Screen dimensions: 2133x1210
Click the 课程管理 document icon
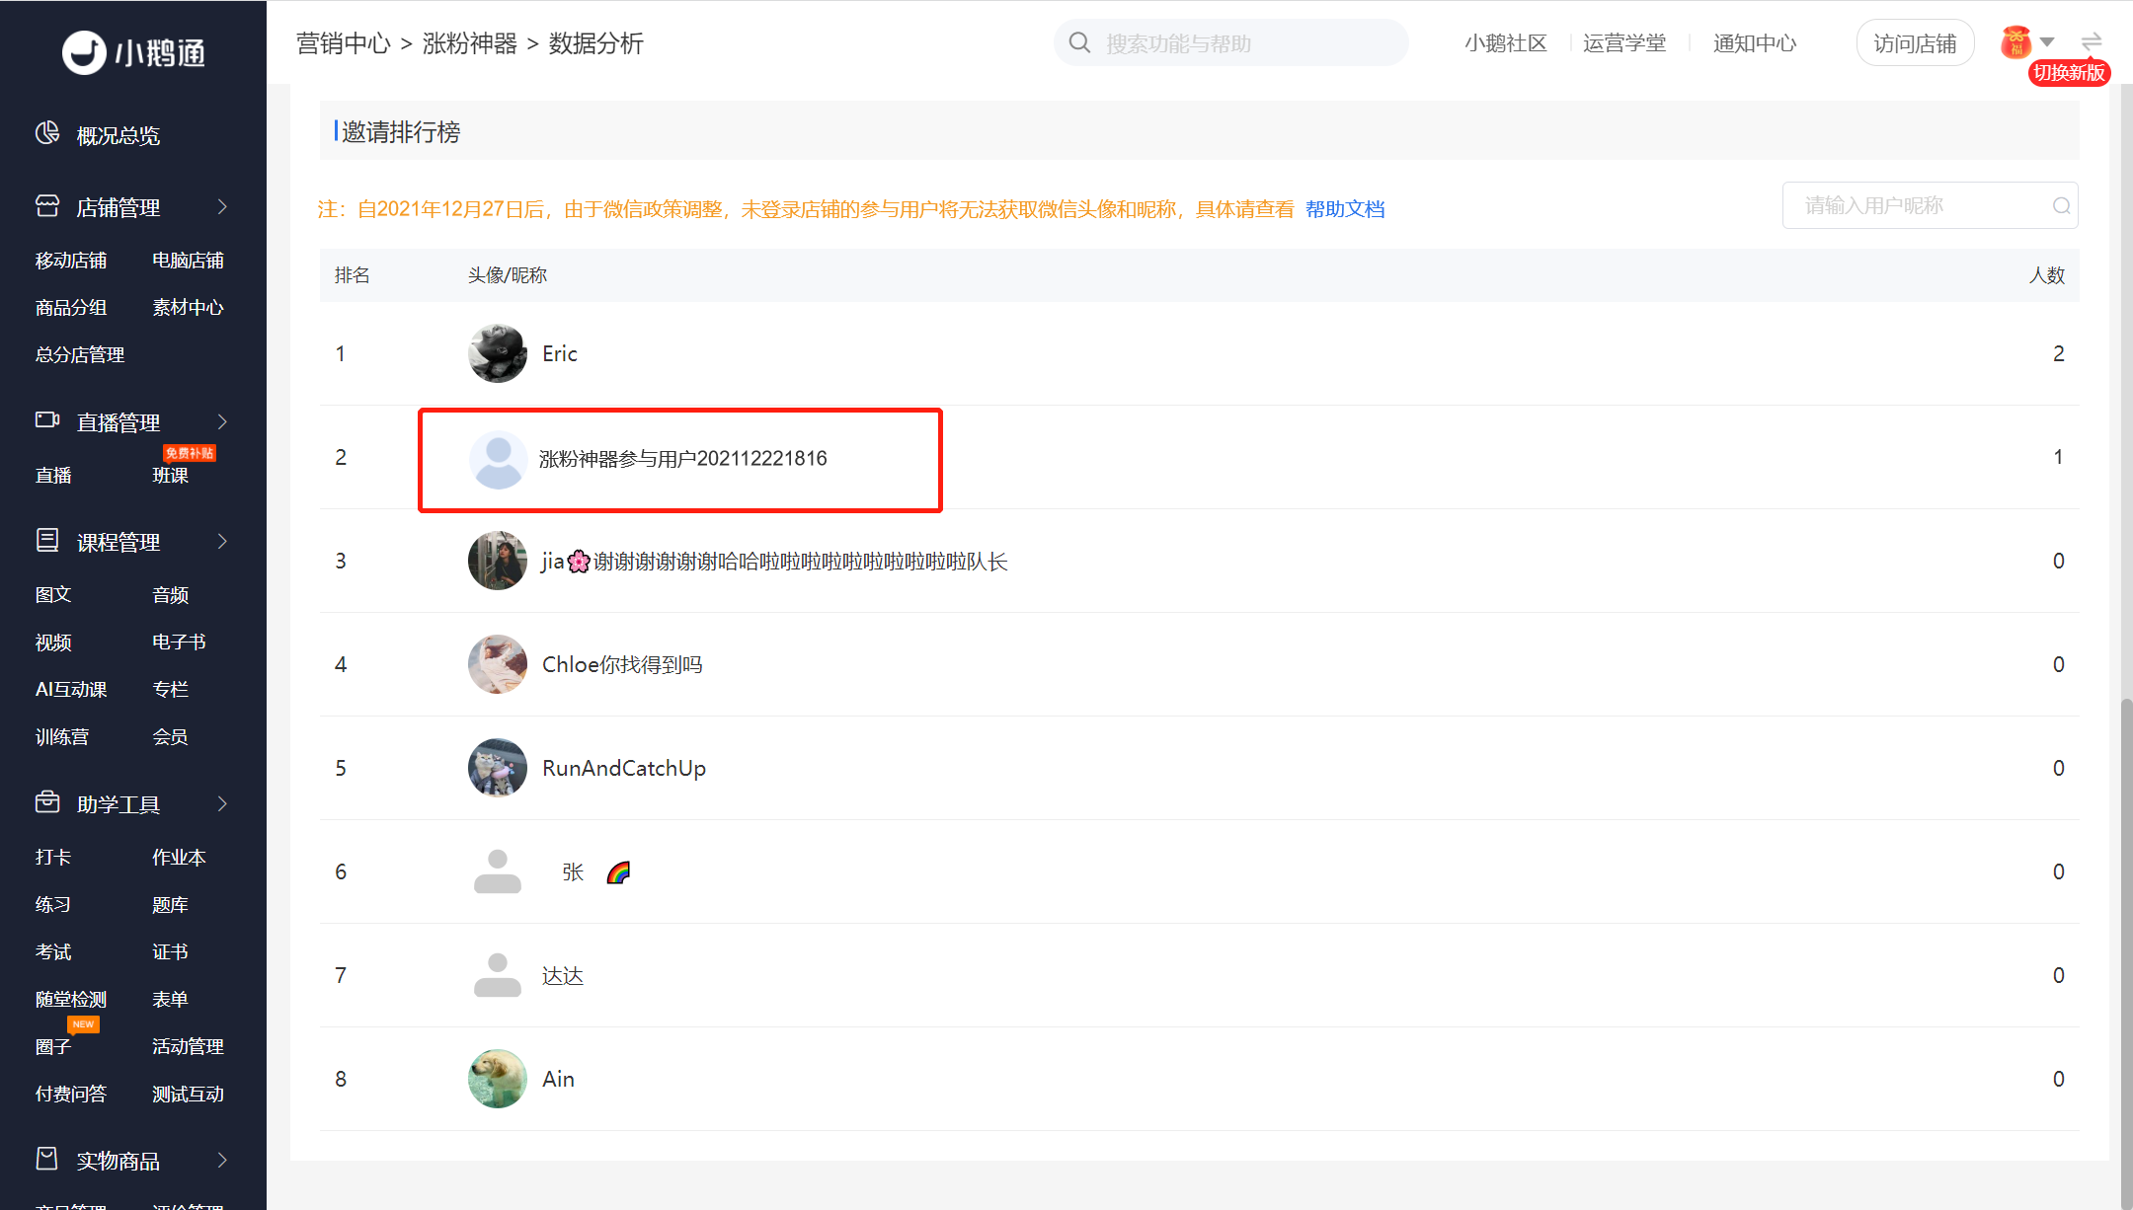coord(47,540)
